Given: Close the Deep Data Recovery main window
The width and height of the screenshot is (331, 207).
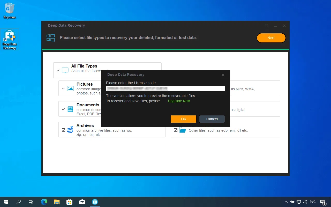Looking at the screenshot, I should tap(284, 26).
